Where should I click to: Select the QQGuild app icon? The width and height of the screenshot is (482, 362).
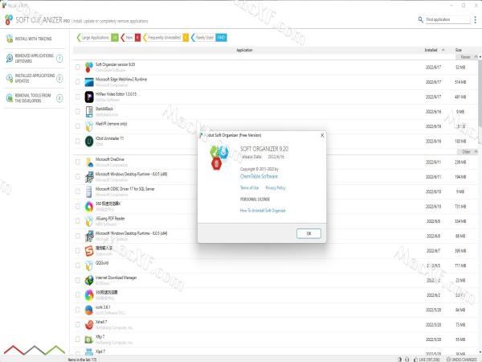tap(89, 265)
